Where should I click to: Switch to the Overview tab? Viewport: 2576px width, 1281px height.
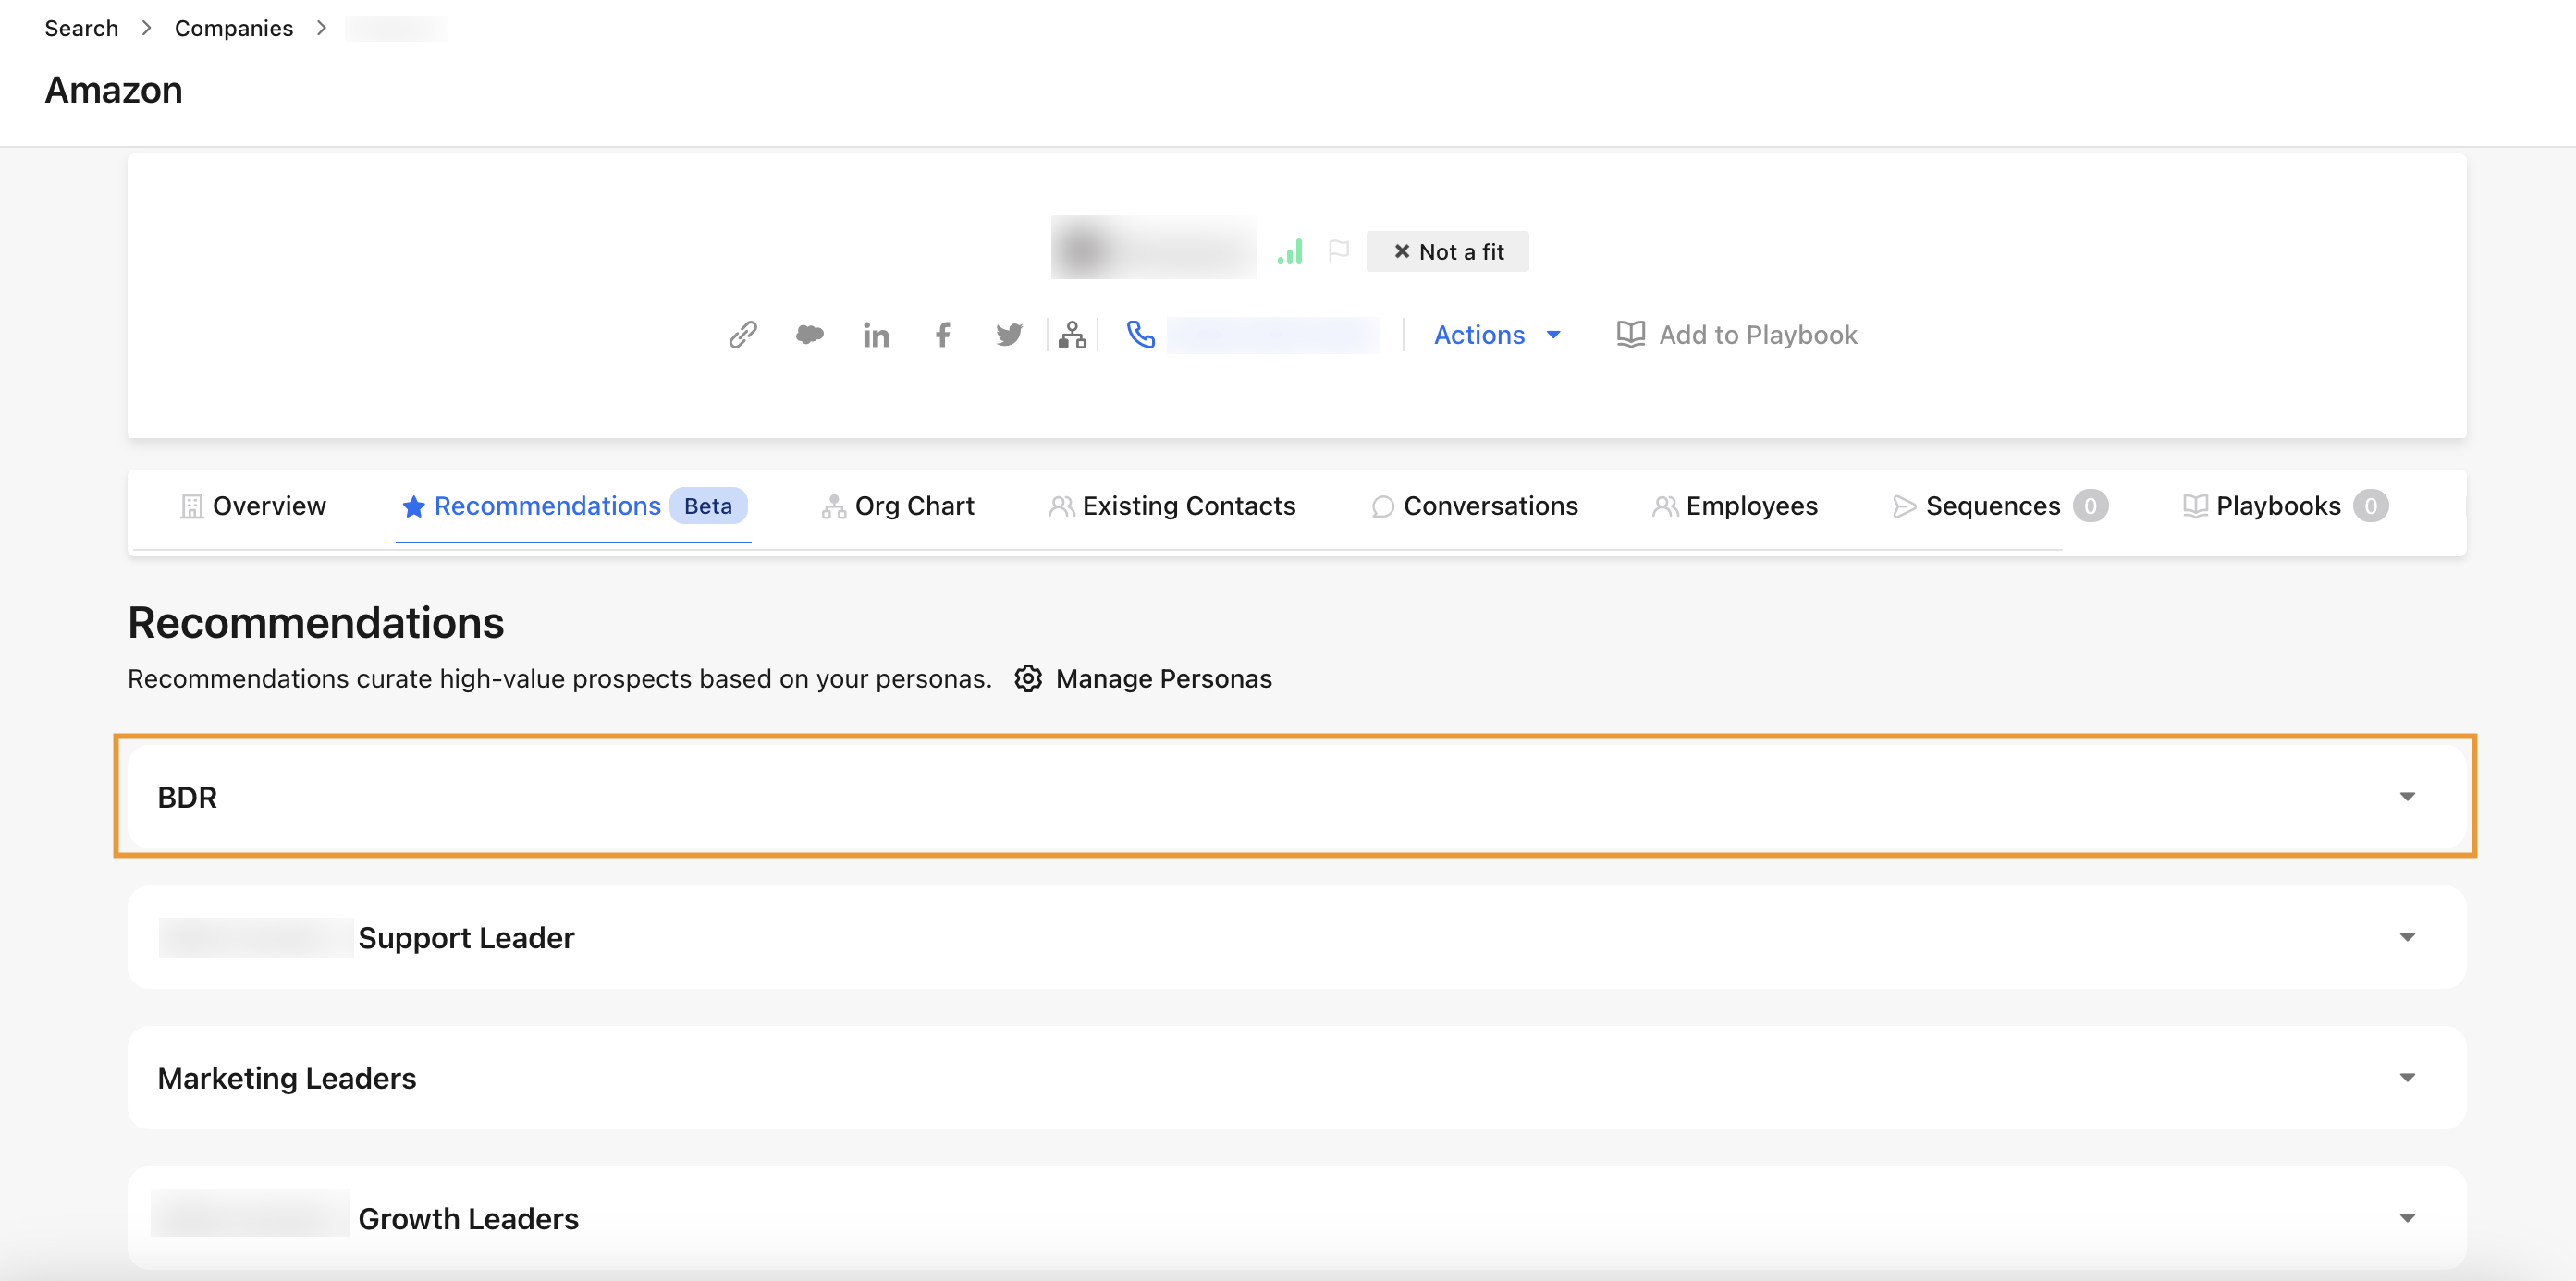point(253,506)
